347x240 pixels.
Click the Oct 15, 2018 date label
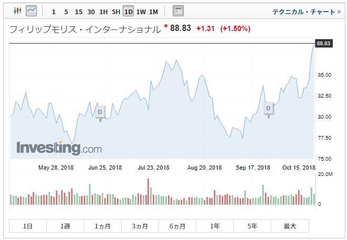coord(299,168)
